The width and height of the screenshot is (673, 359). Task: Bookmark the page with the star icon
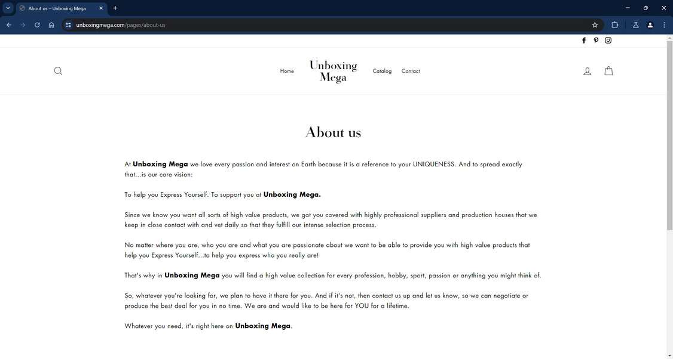594,24
